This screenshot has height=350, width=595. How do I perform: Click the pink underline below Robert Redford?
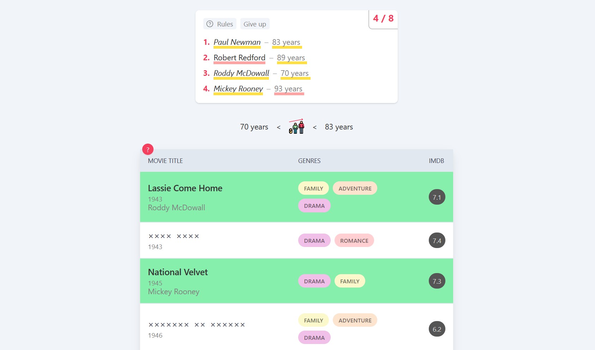pyautogui.click(x=239, y=63)
